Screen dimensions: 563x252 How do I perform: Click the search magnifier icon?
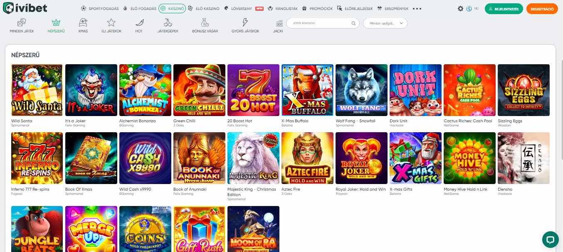tap(353, 23)
